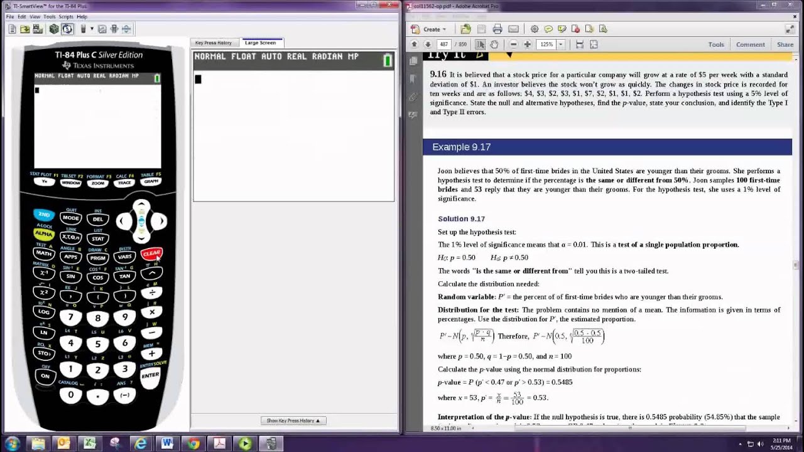The image size is (804, 452).
Task: Click the Open folder icon in TI-SmartView toolbar
Action: (24, 29)
